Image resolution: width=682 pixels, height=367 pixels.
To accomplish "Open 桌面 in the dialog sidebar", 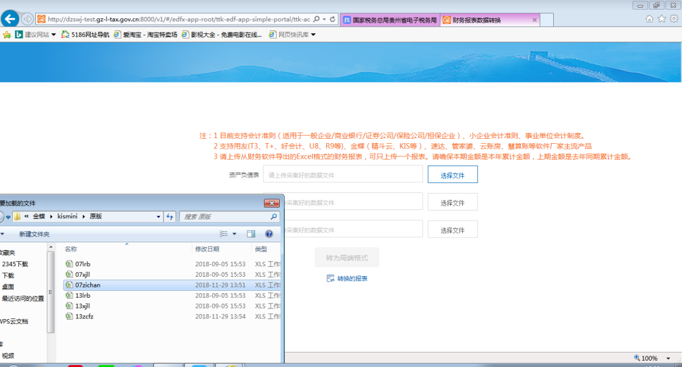I will click(x=8, y=287).
